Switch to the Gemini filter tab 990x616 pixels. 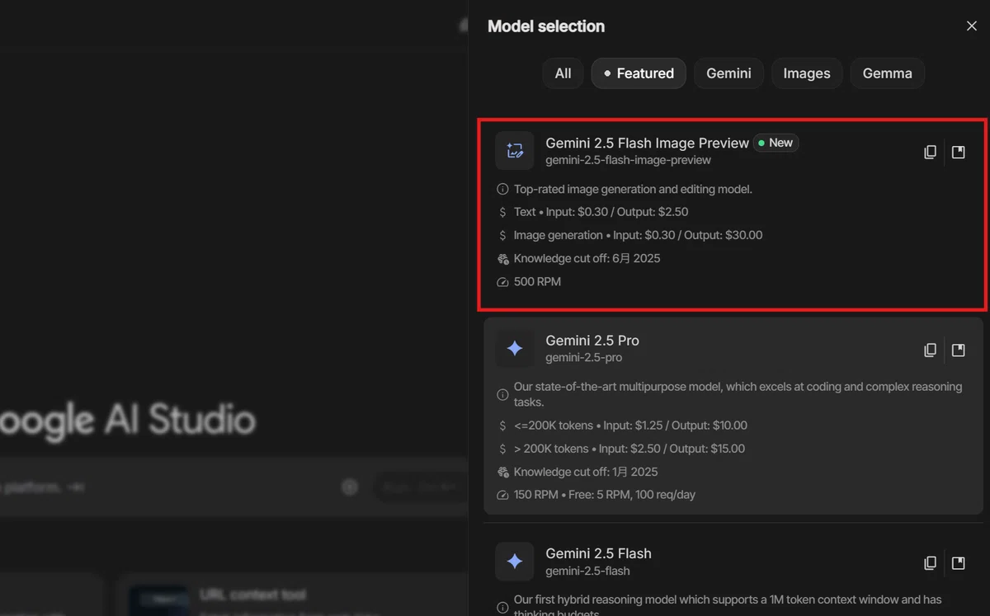point(728,73)
